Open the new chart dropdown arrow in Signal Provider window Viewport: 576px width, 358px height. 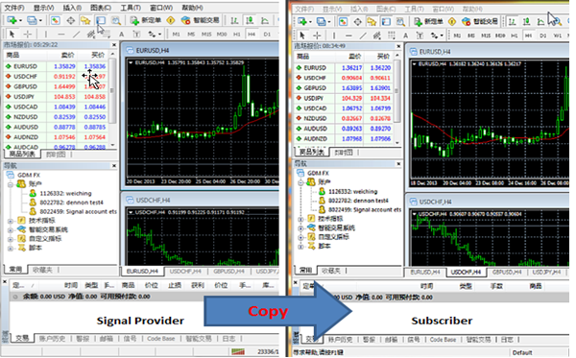pyautogui.click(x=20, y=20)
